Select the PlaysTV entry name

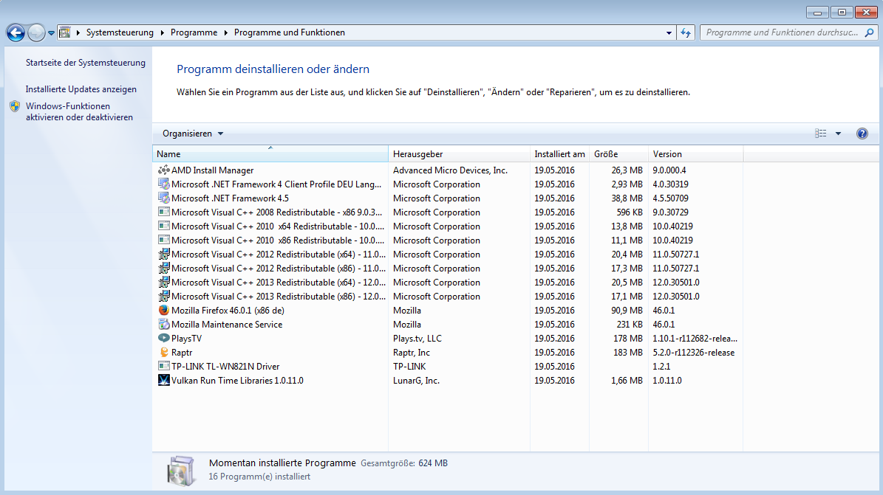click(x=186, y=338)
